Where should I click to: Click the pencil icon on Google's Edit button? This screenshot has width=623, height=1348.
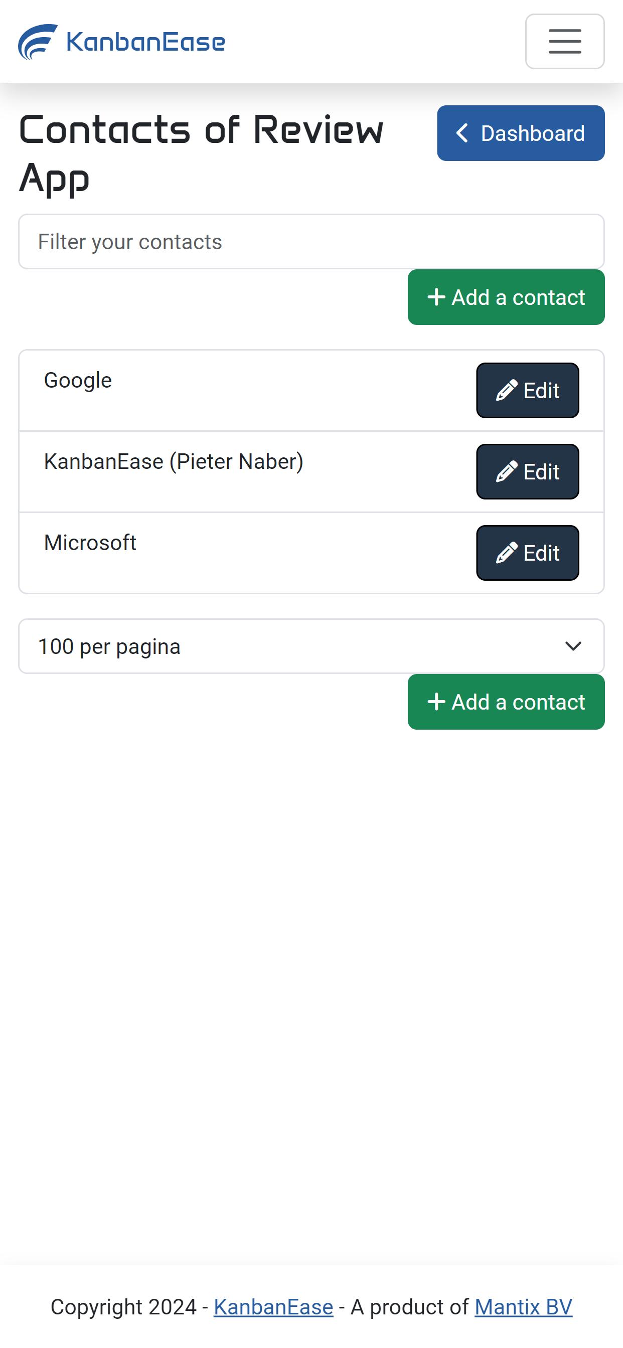[506, 390]
